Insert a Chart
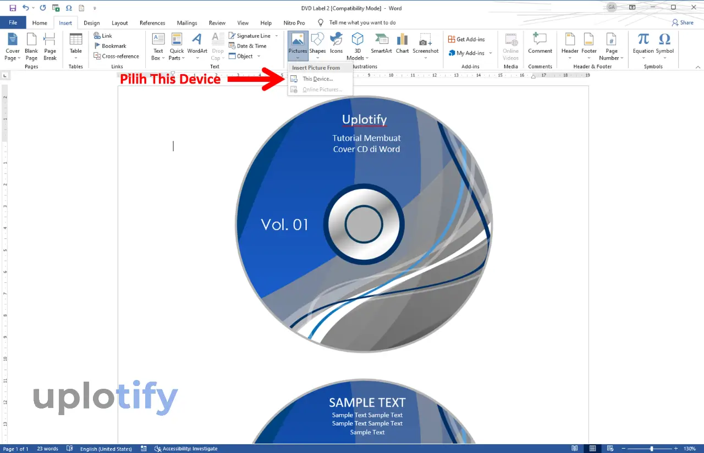The image size is (704, 453). [403, 43]
